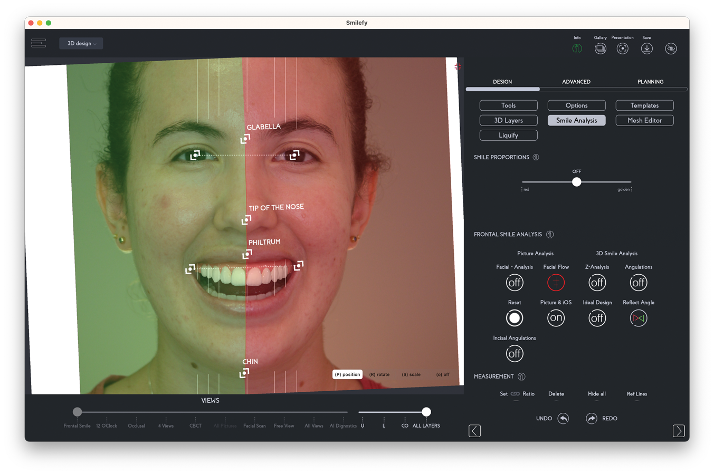
Task: Disable the Picture & iOS toggle
Action: (556, 318)
